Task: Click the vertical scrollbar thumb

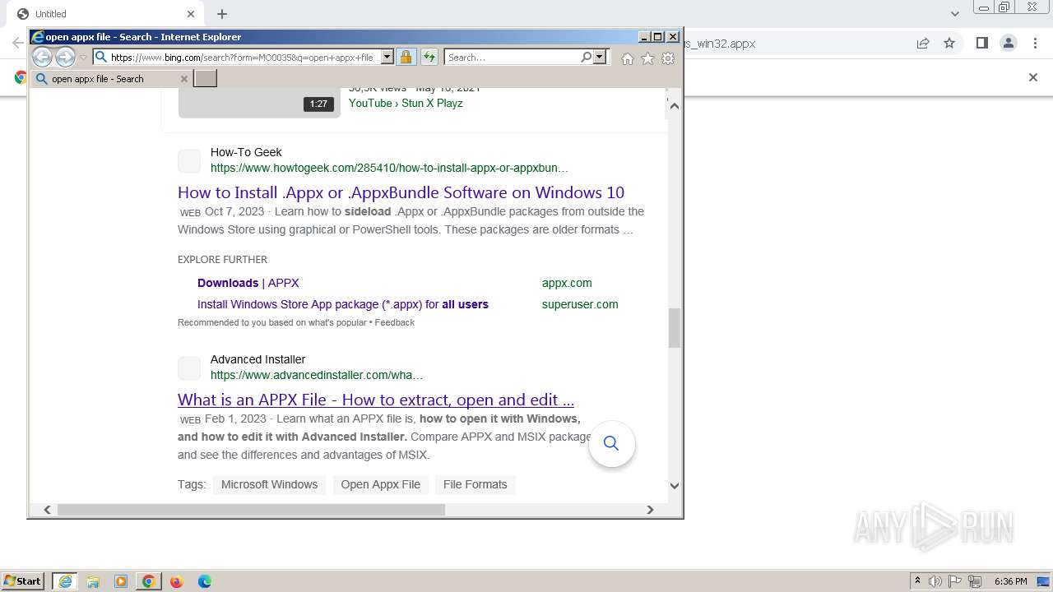Action: pyautogui.click(x=674, y=328)
